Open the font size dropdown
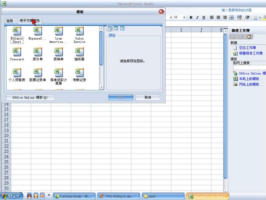 [184, 18]
